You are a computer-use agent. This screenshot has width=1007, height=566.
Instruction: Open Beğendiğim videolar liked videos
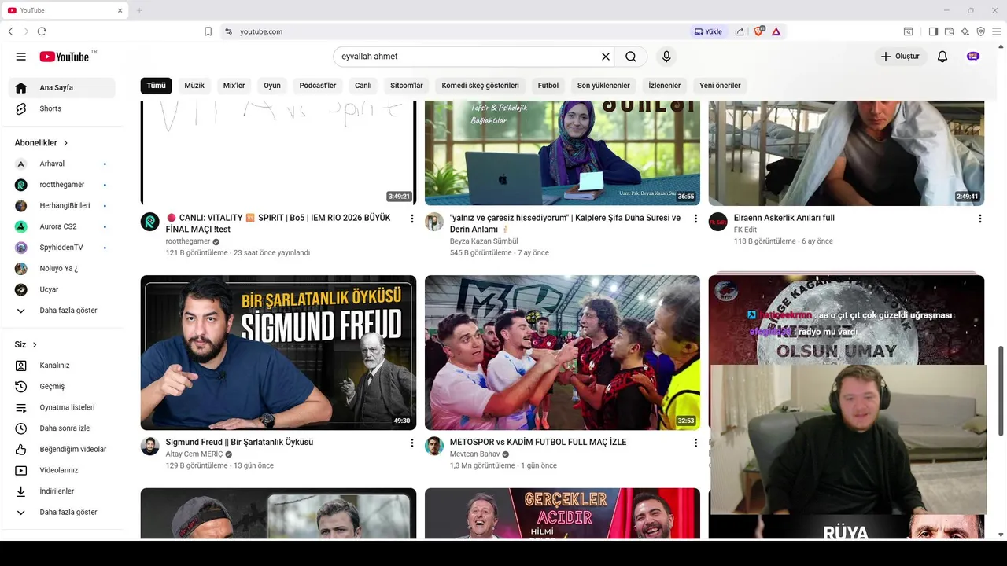pos(61,449)
